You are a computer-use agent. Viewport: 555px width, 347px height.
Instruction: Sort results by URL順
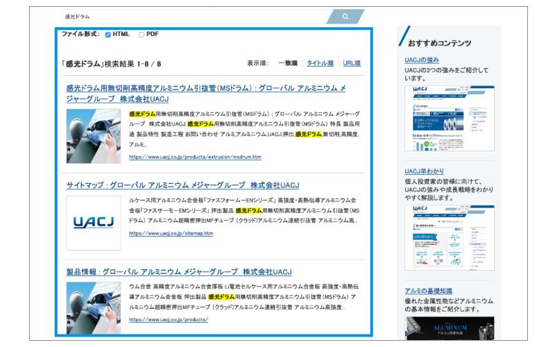point(352,63)
